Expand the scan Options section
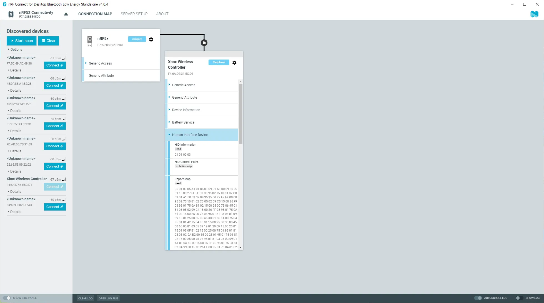The width and height of the screenshot is (544, 303). tap(16, 50)
